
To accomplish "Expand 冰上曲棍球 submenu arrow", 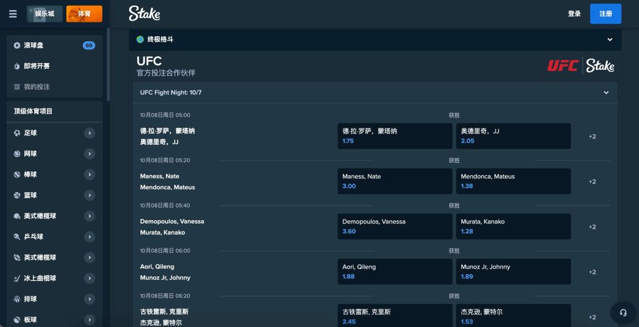I will pos(90,278).
